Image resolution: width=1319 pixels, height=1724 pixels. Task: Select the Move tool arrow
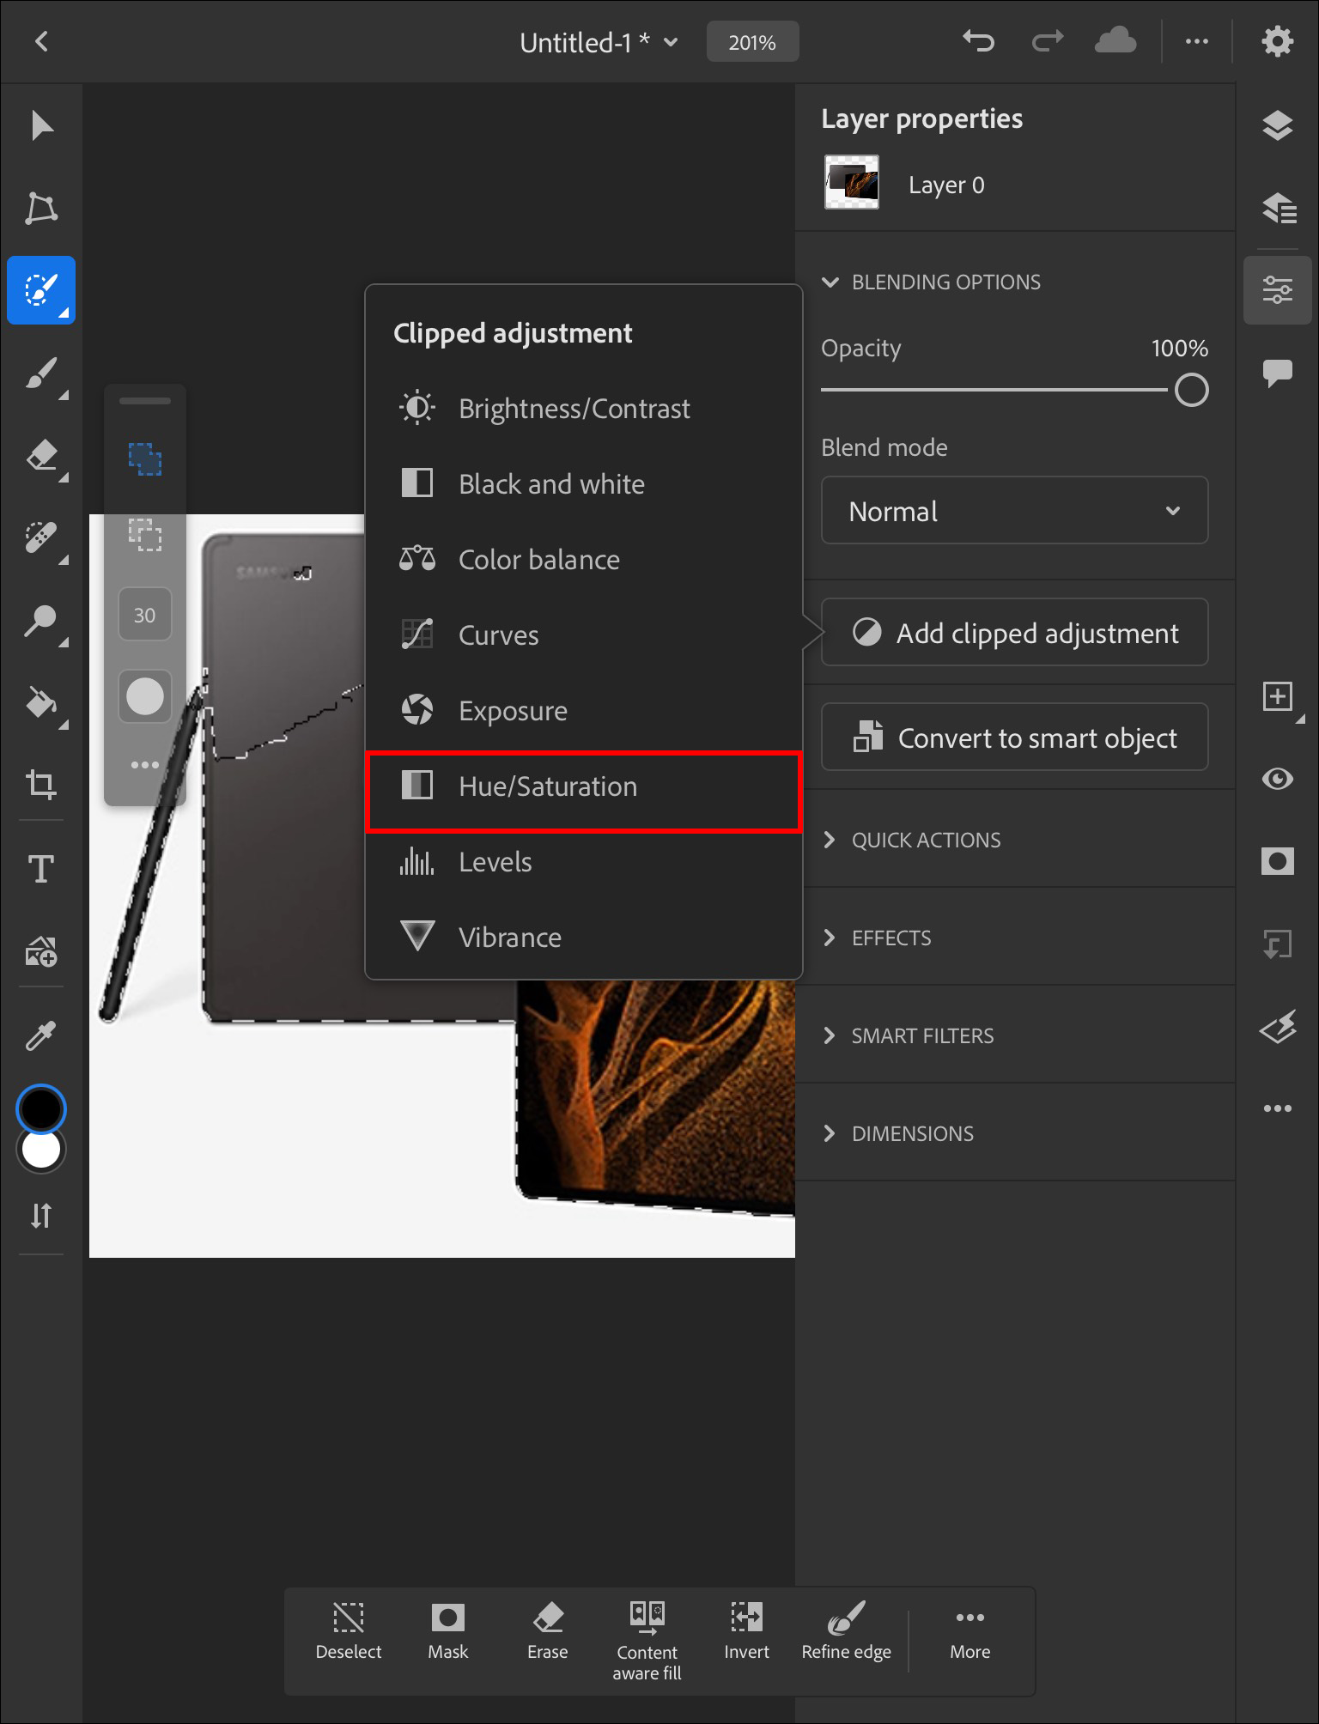click(41, 125)
